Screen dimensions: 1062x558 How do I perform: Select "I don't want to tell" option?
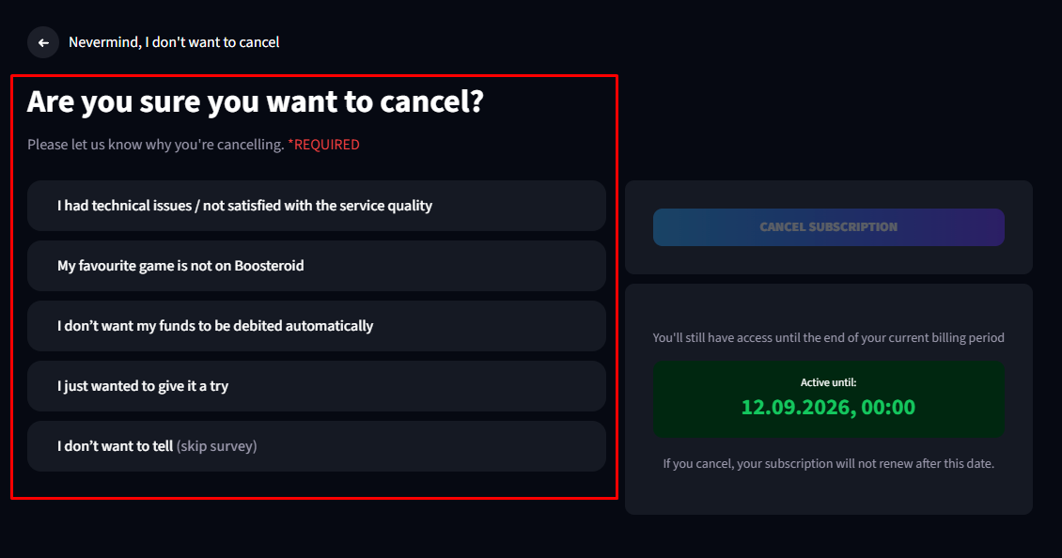pyautogui.click(x=317, y=446)
